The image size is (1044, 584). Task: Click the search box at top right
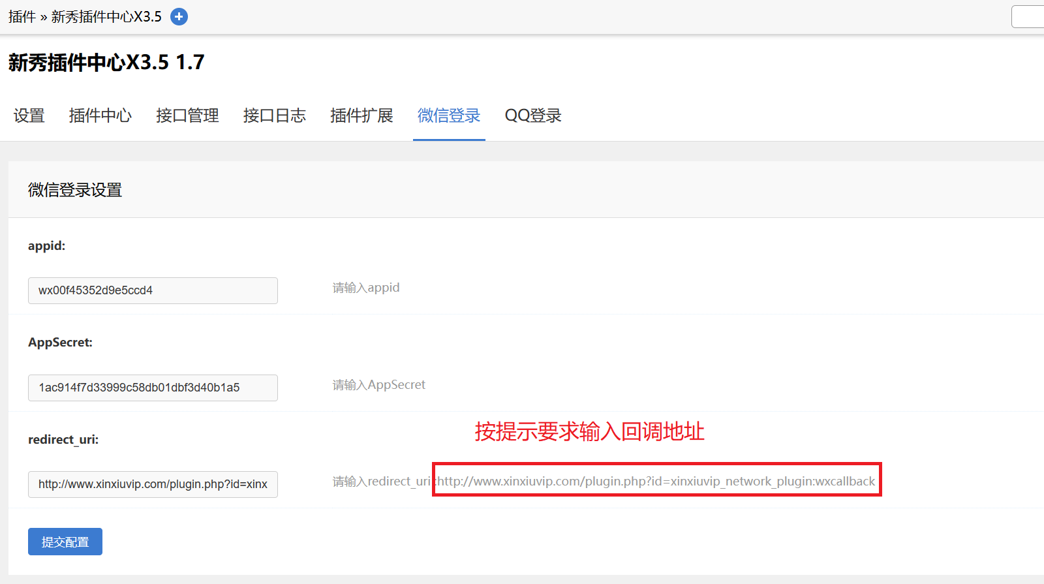tap(1030, 17)
